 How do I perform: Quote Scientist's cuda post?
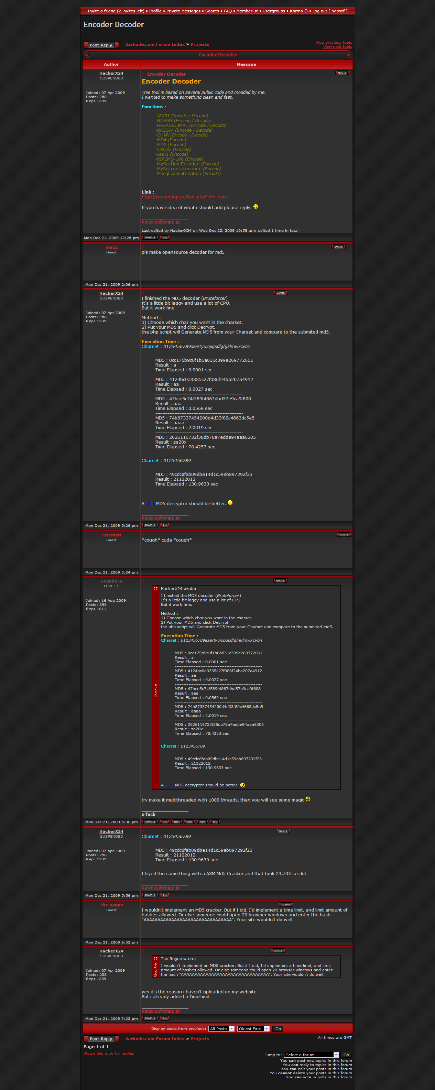[344, 534]
